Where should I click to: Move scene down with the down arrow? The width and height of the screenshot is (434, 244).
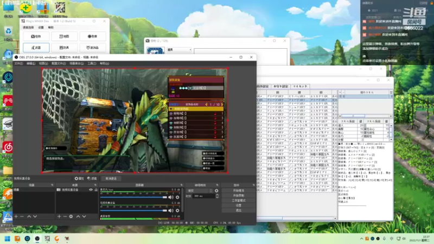pyautogui.click(x=35, y=216)
